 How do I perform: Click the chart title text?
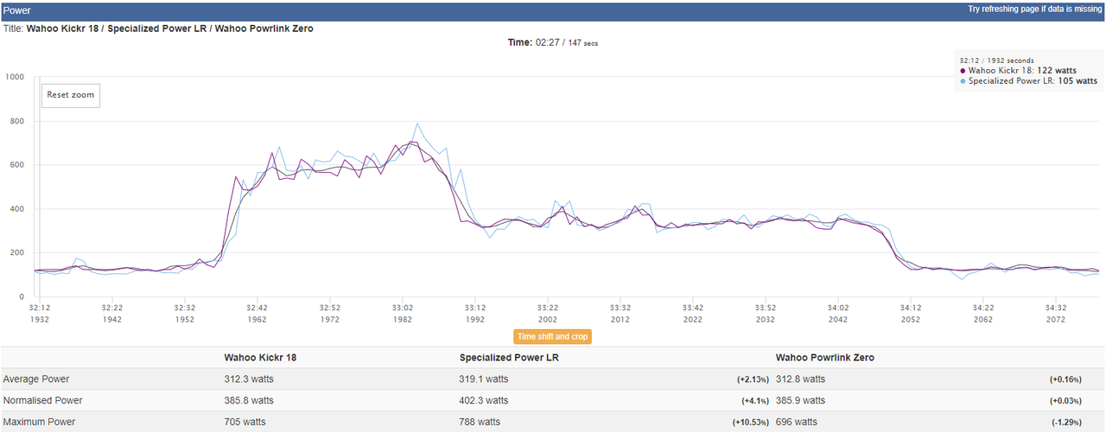pyautogui.click(x=158, y=29)
